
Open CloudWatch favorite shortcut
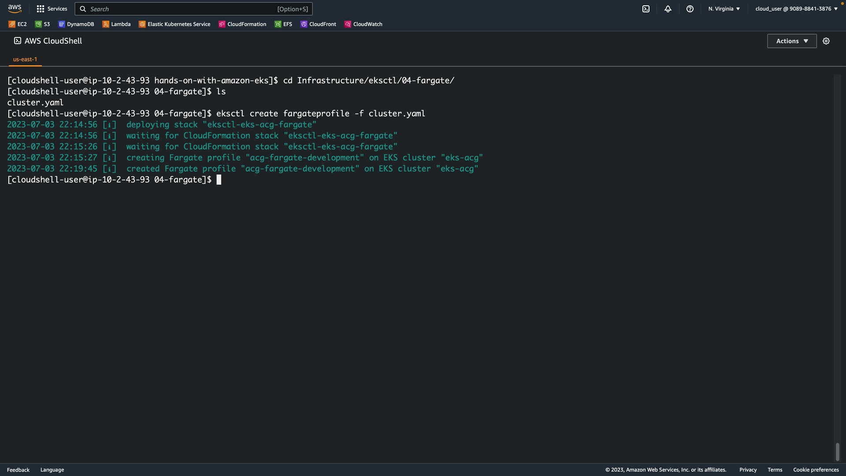coord(363,24)
